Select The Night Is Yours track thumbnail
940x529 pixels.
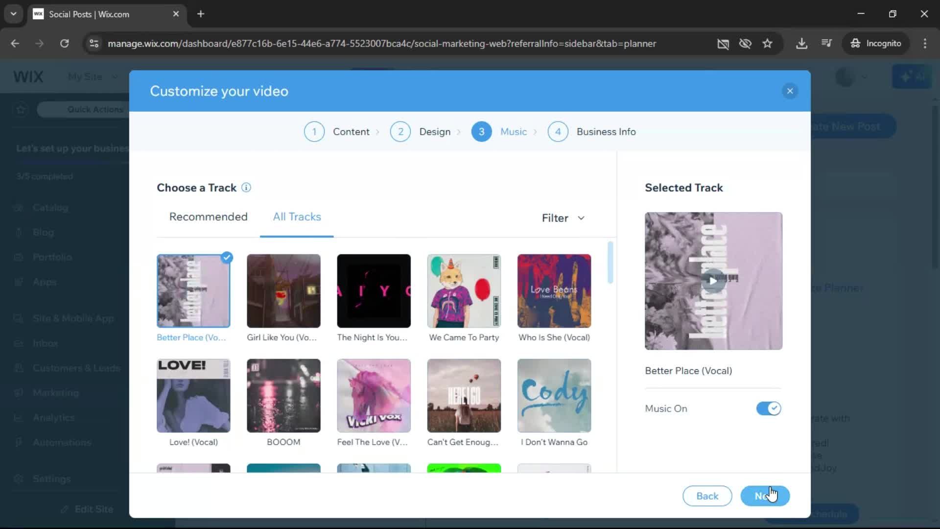pos(374,291)
